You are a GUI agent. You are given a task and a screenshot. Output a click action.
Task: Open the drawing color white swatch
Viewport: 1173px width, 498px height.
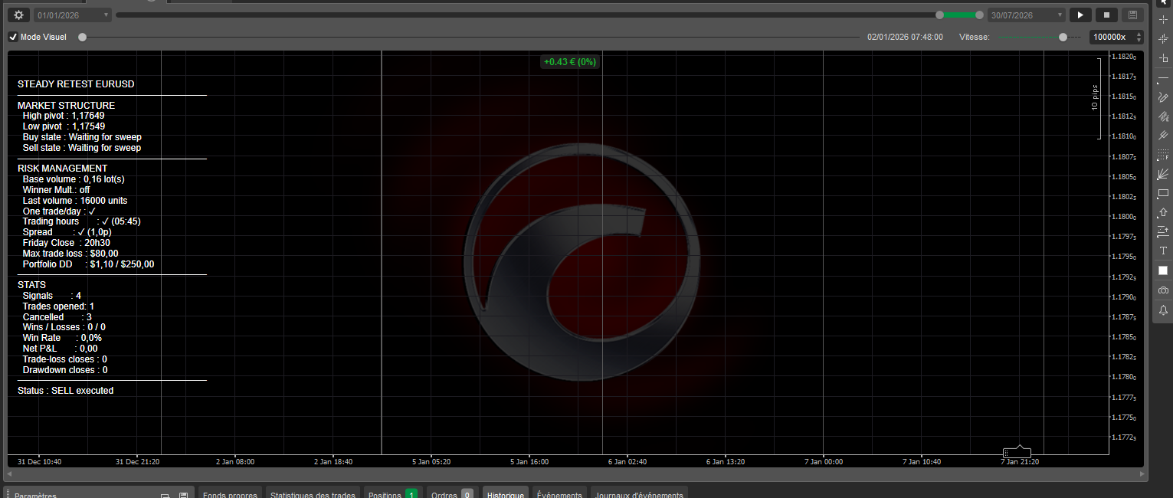click(x=1163, y=270)
